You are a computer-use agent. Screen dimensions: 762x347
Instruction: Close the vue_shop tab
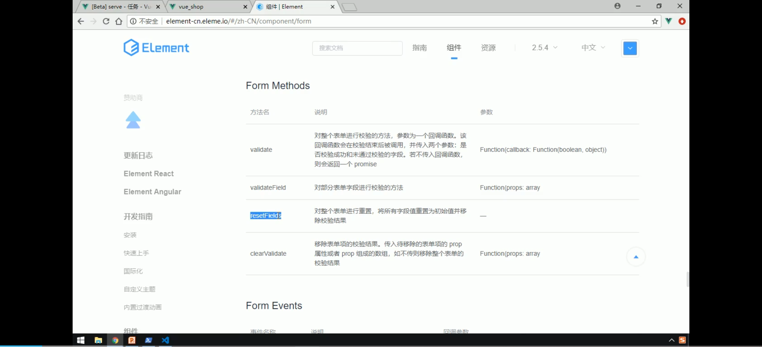pyautogui.click(x=245, y=7)
